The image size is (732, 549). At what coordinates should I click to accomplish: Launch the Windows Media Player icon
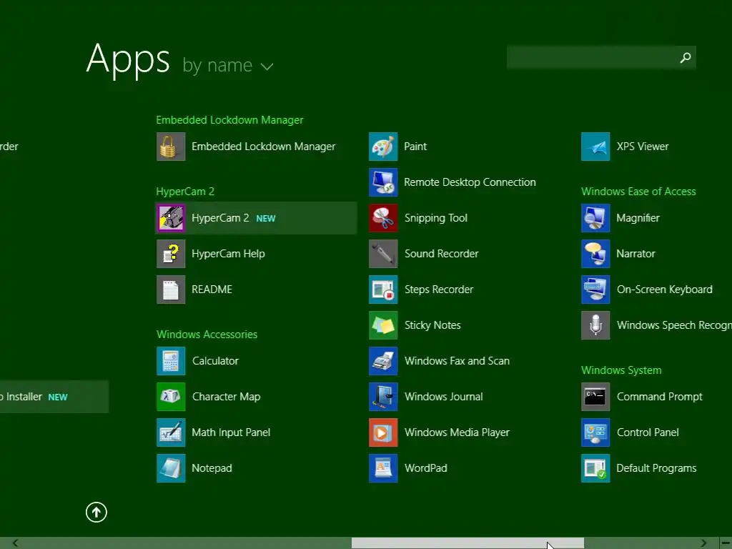(383, 432)
